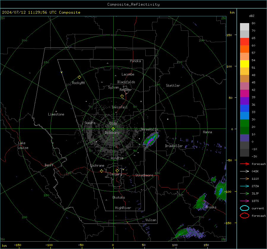The image size is (267, 249).
Task: Click the Okotoks label
Action: tap(119, 197)
